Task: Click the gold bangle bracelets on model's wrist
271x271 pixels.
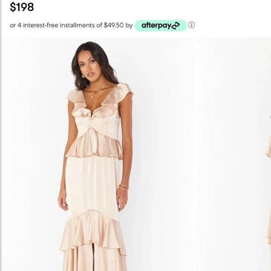Action: click(x=124, y=187)
